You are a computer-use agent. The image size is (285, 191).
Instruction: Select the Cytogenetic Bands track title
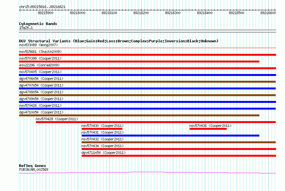(38, 24)
